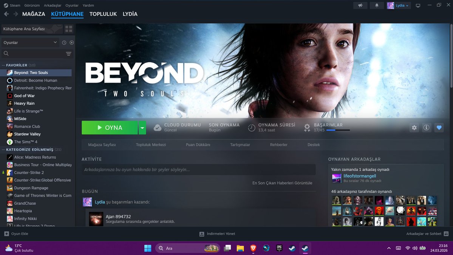453x255 pixels.
Task: Click the achievements progress bar
Action: click(338, 130)
